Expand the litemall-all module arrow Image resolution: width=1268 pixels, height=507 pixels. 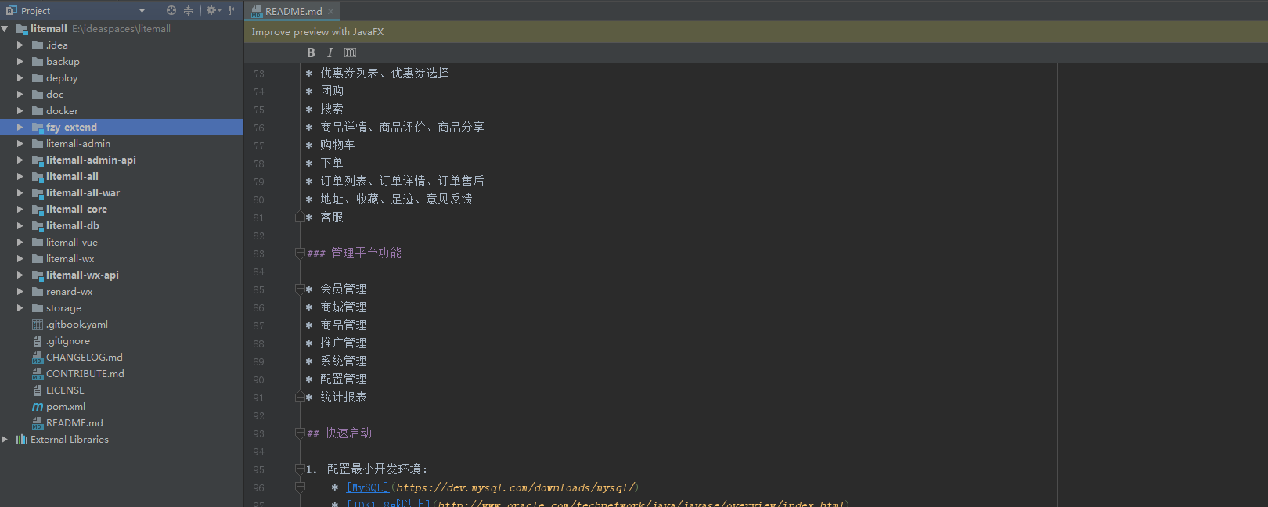(x=20, y=177)
